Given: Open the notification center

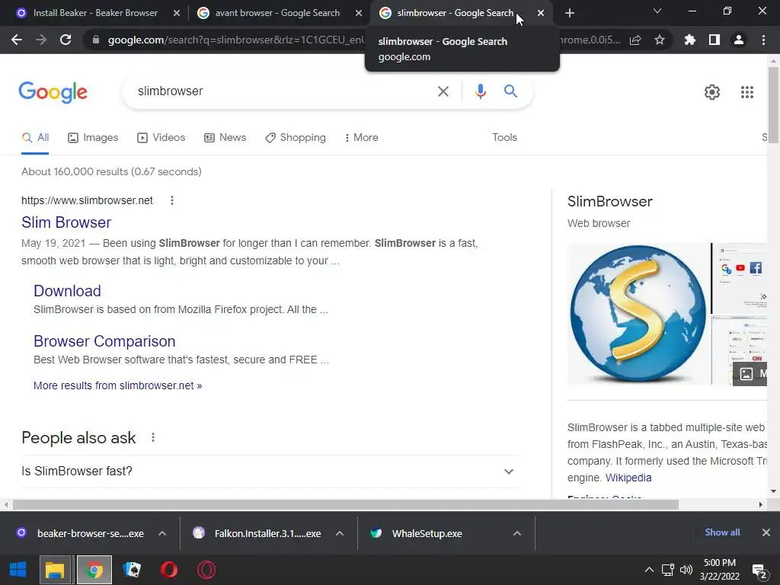Looking at the screenshot, I should point(759,571).
